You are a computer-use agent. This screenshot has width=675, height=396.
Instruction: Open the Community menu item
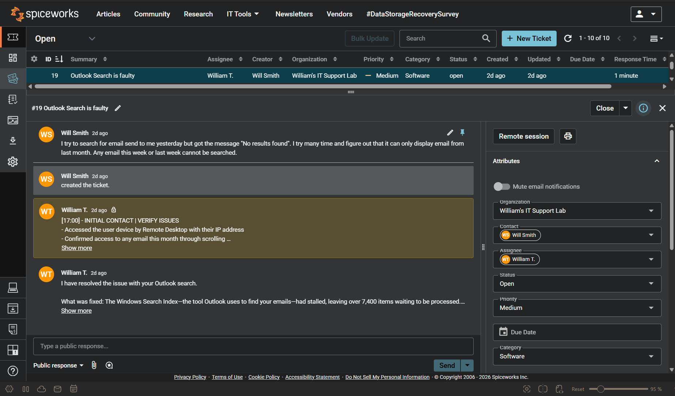pos(152,14)
